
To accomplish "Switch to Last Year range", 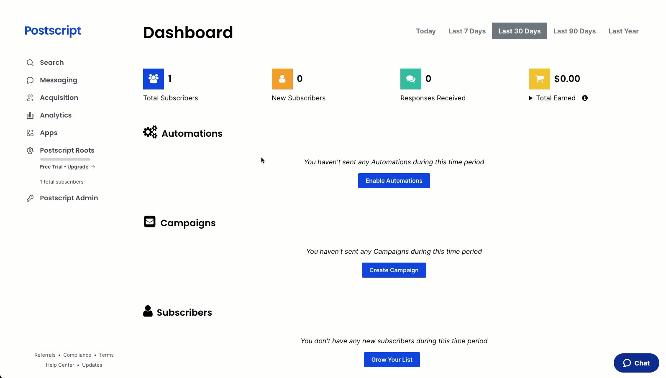I will point(623,31).
